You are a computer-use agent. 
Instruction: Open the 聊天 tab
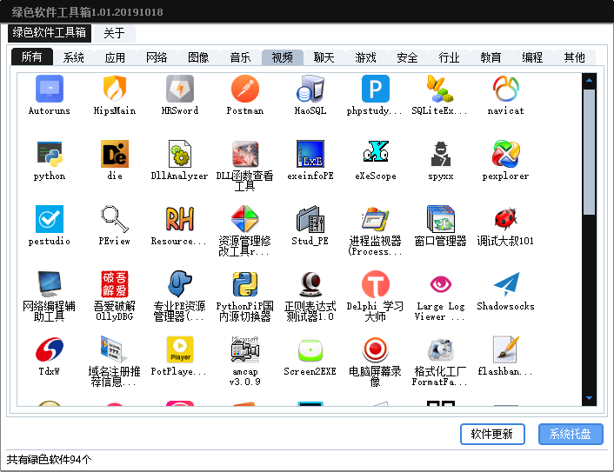point(324,57)
